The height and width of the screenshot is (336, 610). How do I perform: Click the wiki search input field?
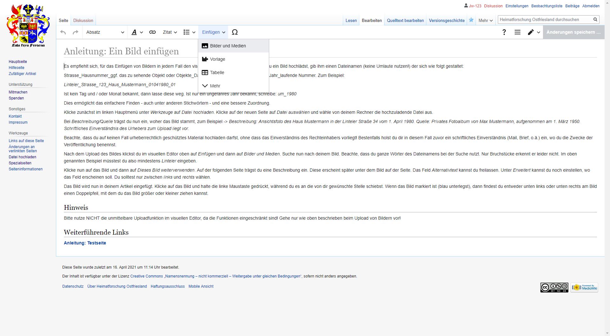(545, 20)
